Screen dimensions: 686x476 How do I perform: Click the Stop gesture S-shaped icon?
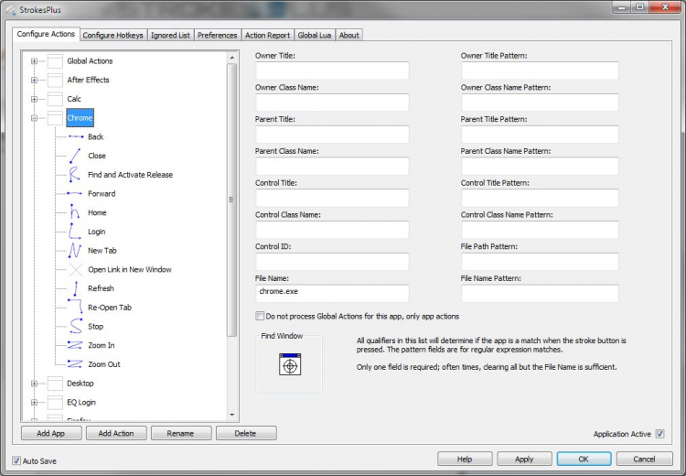pos(76,326)
